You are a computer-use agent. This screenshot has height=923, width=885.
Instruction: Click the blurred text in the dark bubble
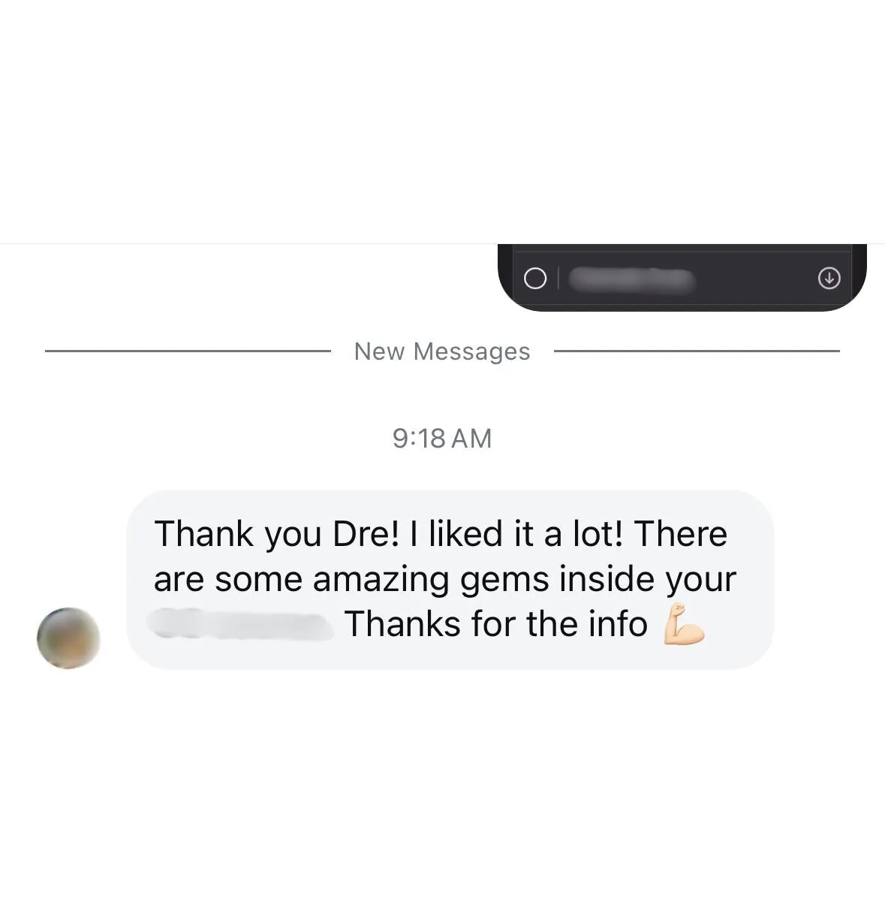pos(631,279)
